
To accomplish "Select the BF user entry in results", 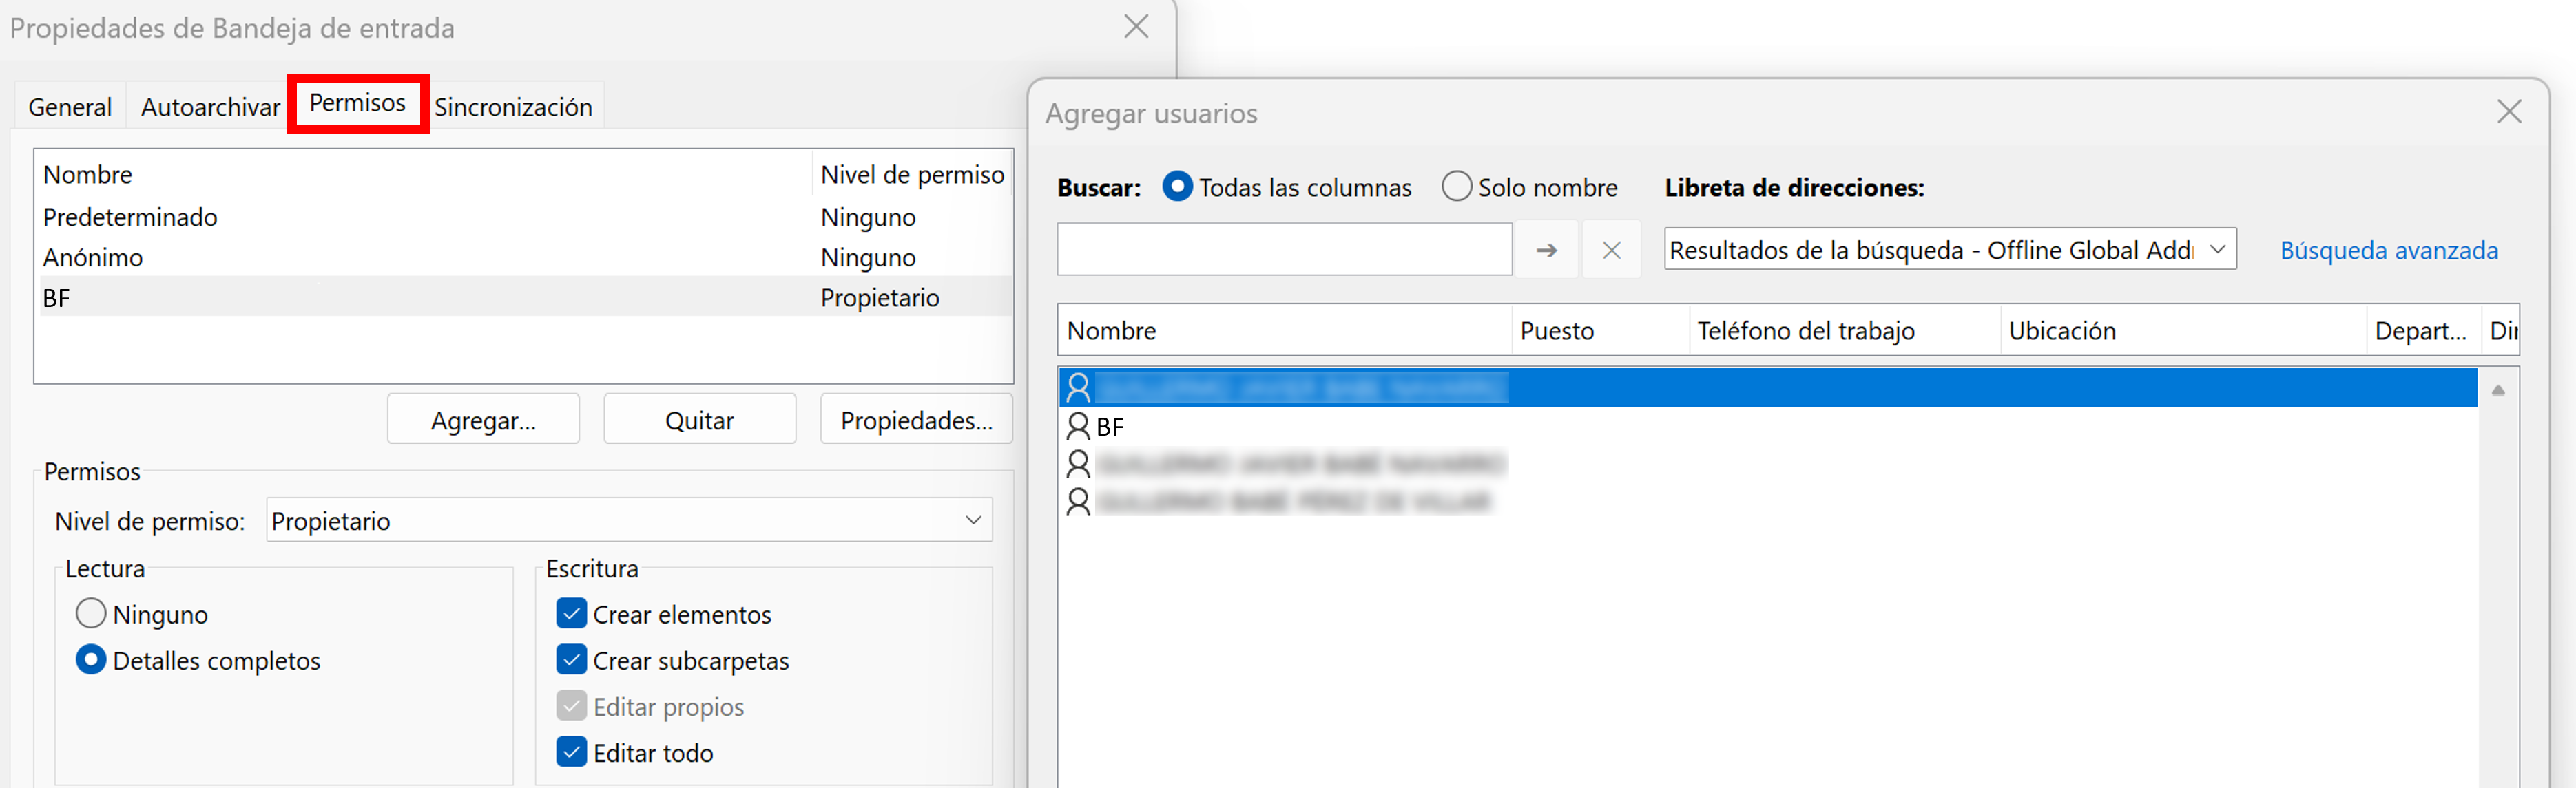I will point(1110,427).
